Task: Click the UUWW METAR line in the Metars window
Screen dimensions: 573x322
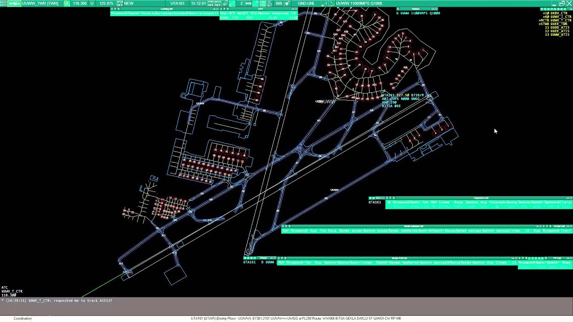Action: [418, 13]
